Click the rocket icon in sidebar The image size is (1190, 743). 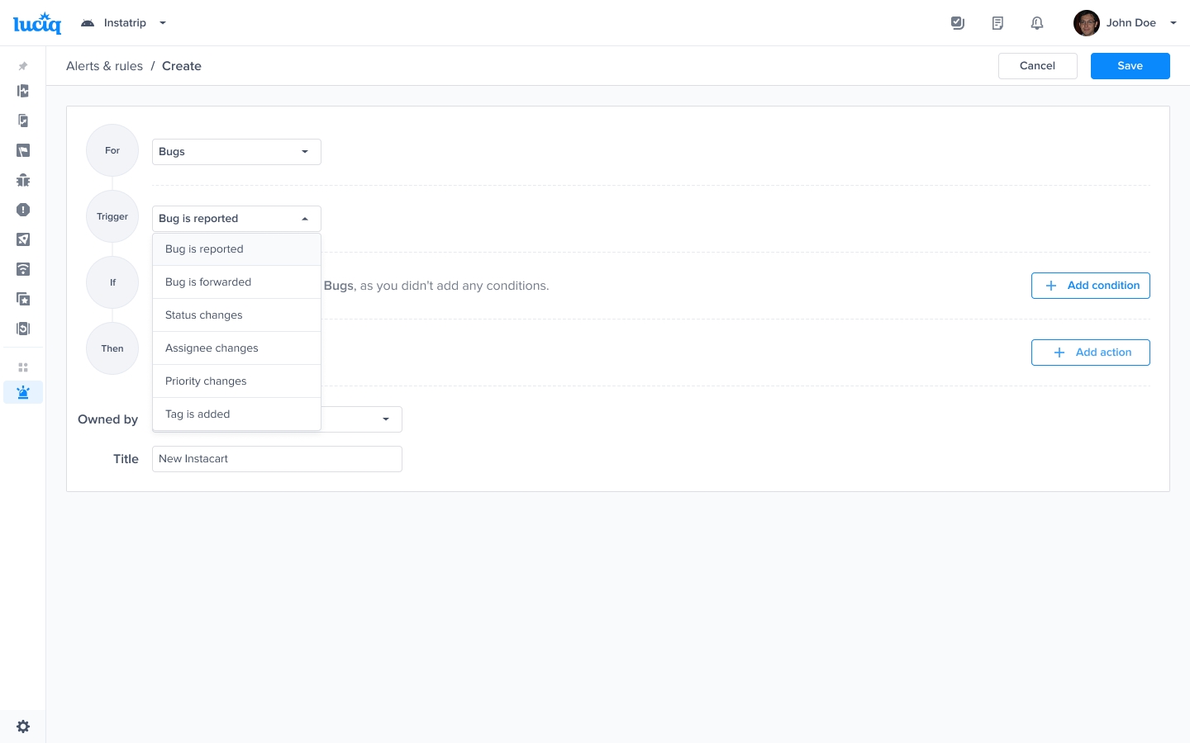tap(23, 239)
